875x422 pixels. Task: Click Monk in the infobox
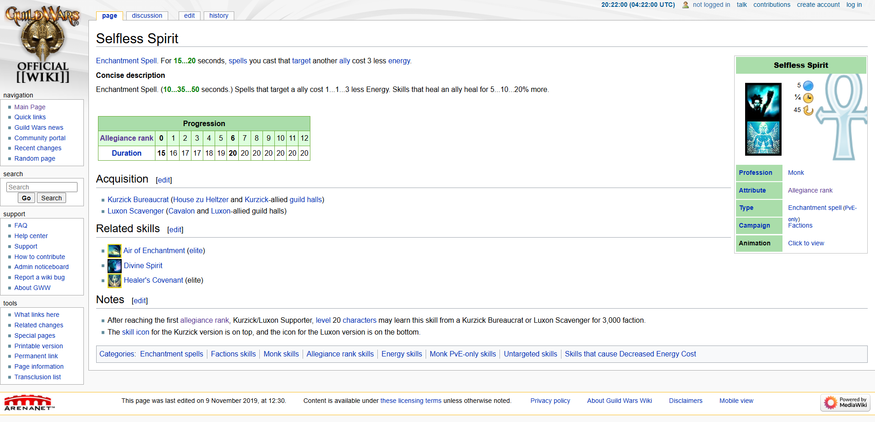click(x=796, y=173)
